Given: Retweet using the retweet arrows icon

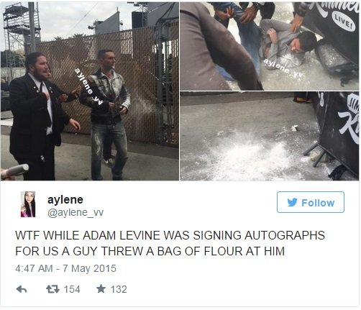Looking at the screenshot, I should [52, 289].
